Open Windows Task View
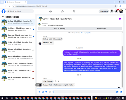Image resolution: width=126 pixels, height=100 pixels. [x=12, y=98]
